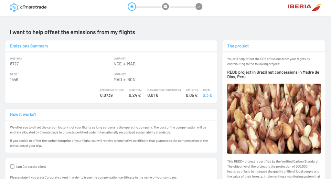Enable the I am Corporate client checkbox
Image resolution: width=331 pixels, height=179 pixels.
point(12,166)
